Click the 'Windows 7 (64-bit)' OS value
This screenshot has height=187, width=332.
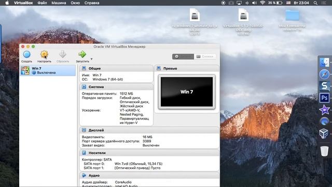click(107, 79)
